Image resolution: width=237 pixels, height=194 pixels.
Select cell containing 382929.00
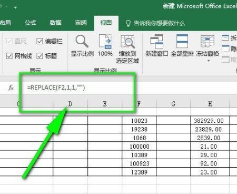pos(210,121)
